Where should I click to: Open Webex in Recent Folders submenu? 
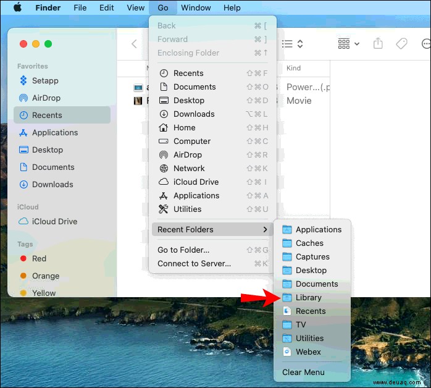(312, 352)
